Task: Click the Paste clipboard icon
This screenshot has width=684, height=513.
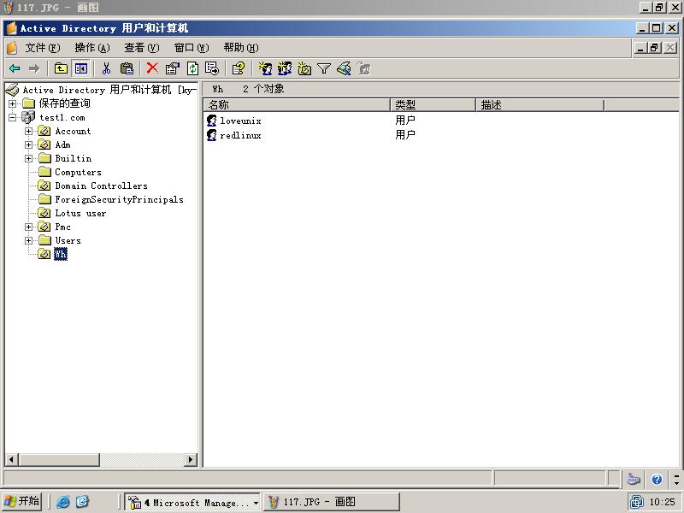Action: [127, 68]
